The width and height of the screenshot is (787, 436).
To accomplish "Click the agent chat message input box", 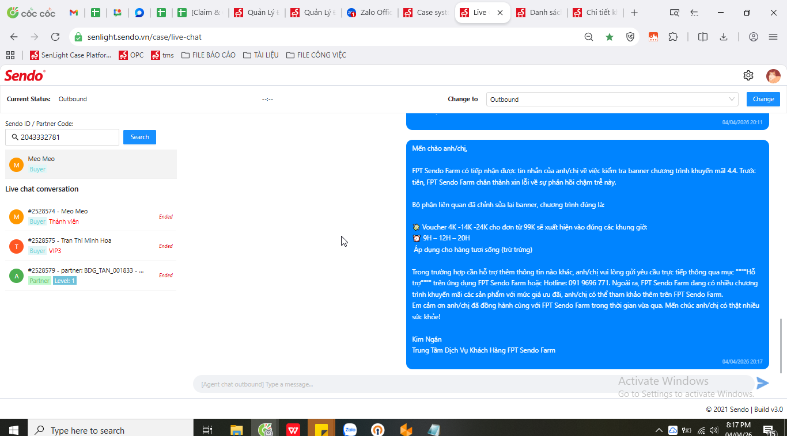I will (472, 384).
